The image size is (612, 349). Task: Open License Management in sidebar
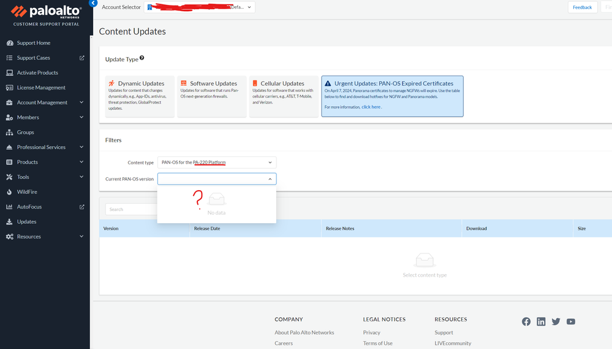41,88
